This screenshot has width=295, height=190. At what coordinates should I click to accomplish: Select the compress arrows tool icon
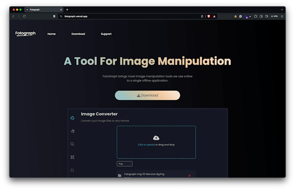click(72, 157)
